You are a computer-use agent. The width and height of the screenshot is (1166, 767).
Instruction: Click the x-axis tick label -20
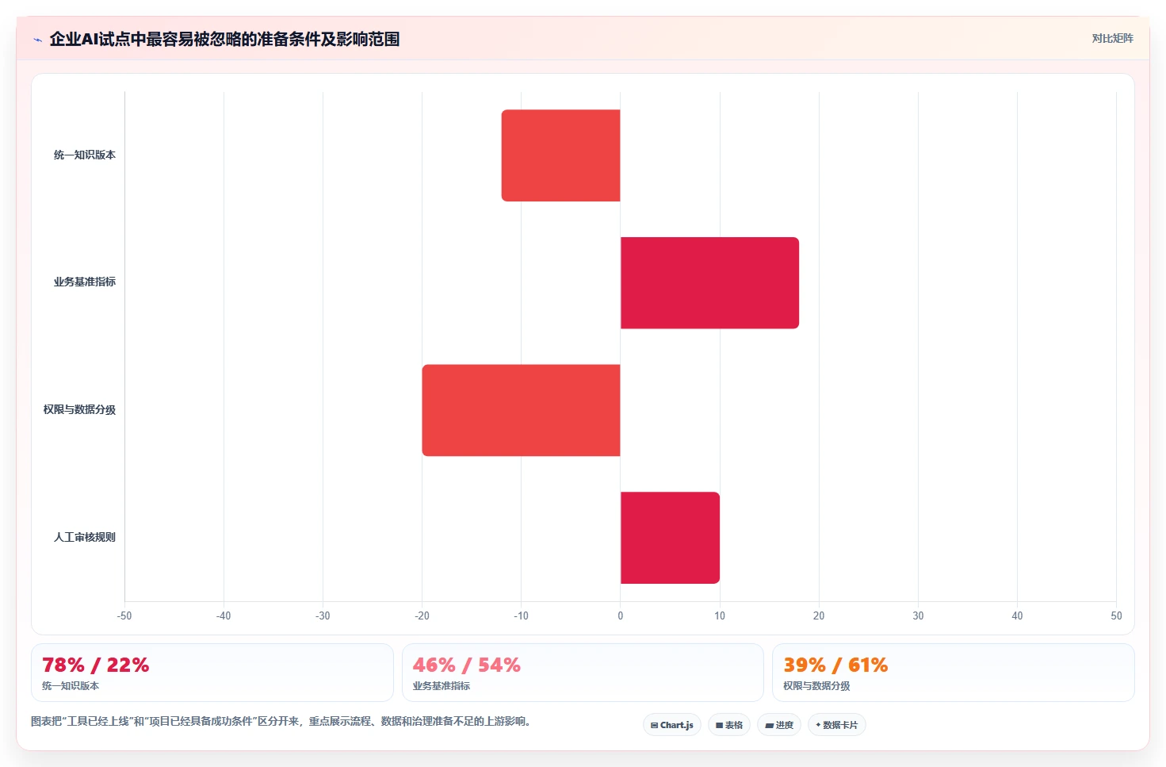tap(422, 616)
